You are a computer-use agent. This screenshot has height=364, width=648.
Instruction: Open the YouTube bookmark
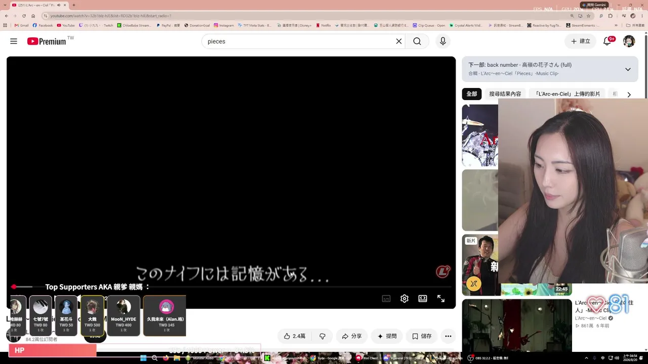tap(66, 25)
